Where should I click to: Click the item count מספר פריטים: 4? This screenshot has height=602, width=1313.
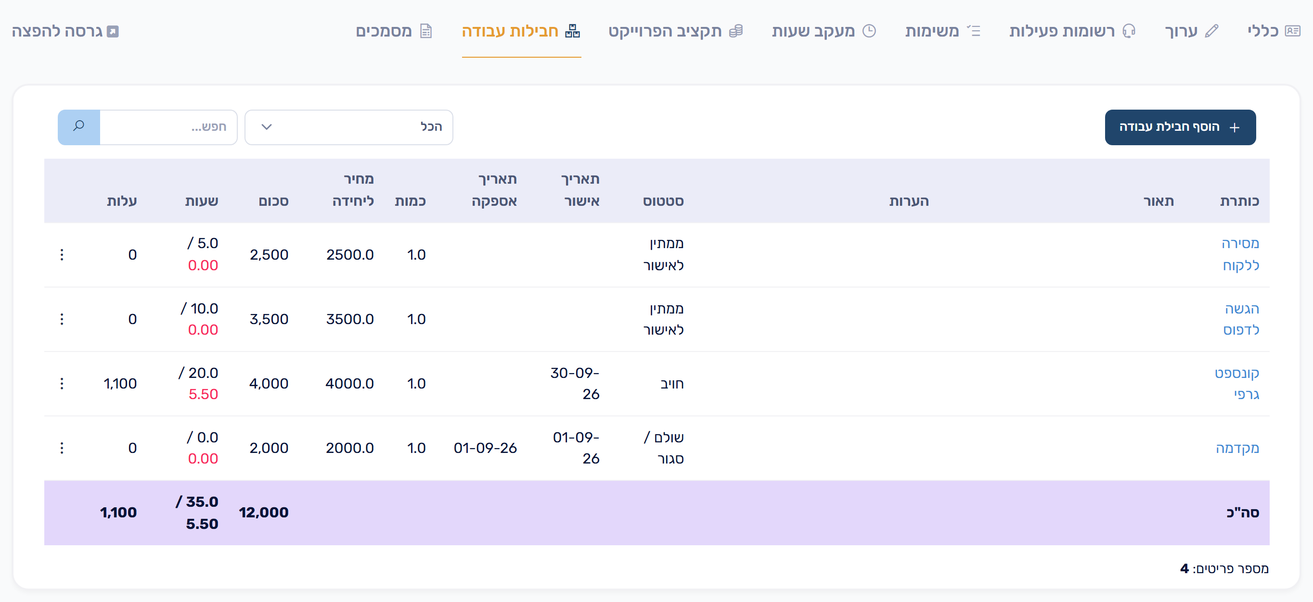1224,568
